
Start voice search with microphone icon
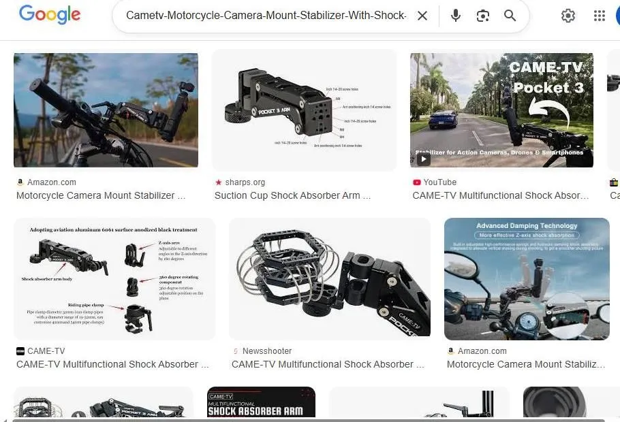(x=456, y=16)
